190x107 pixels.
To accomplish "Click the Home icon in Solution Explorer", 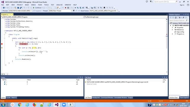I will [176, 18].
